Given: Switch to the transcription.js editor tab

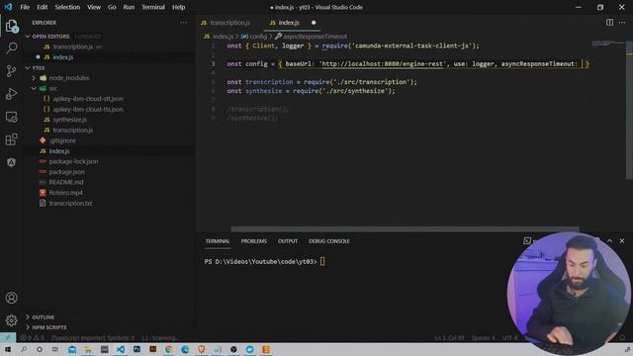Looking at the screenshot, I should click(x=229, y=23).
